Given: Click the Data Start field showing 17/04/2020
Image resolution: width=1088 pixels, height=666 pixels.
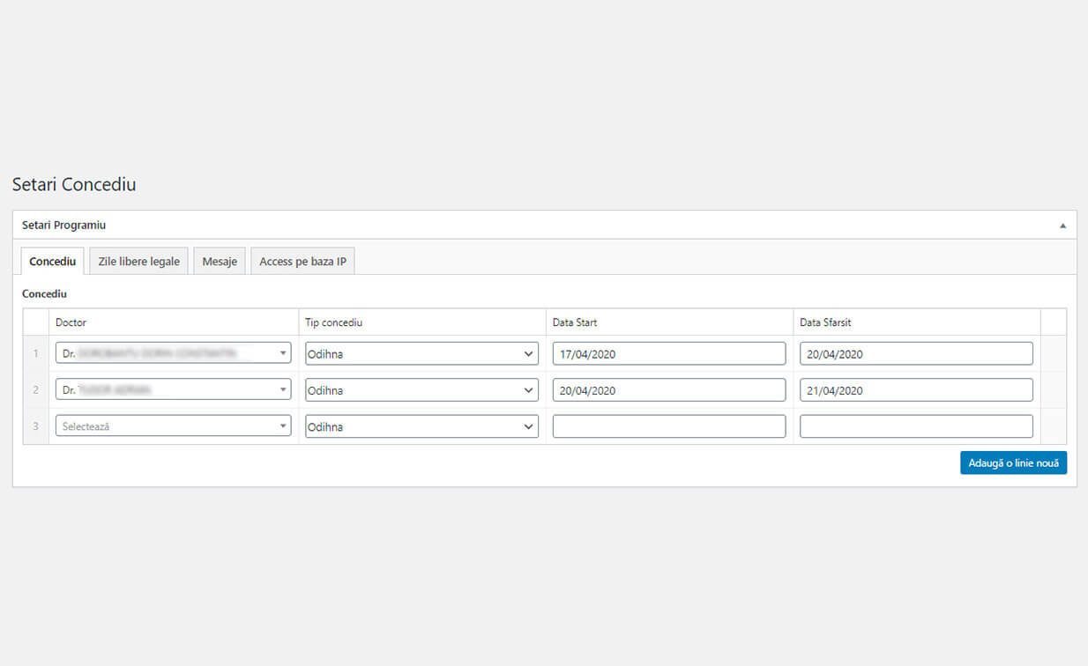Looking at the screenshot, I should [x=668, y=353].
